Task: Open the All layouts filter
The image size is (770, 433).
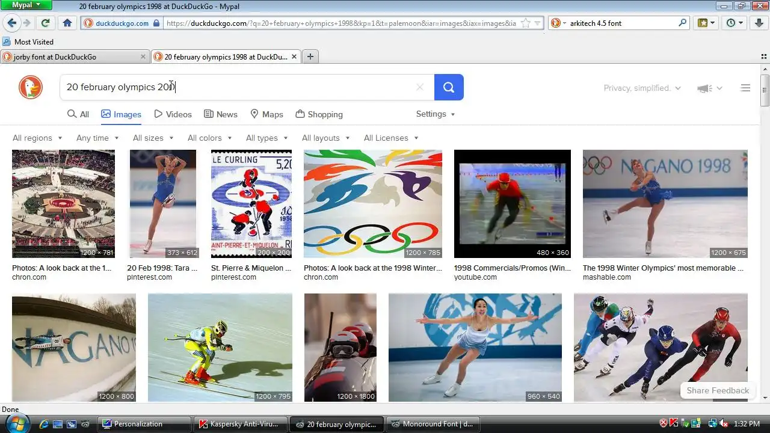Action: [325, 138]
